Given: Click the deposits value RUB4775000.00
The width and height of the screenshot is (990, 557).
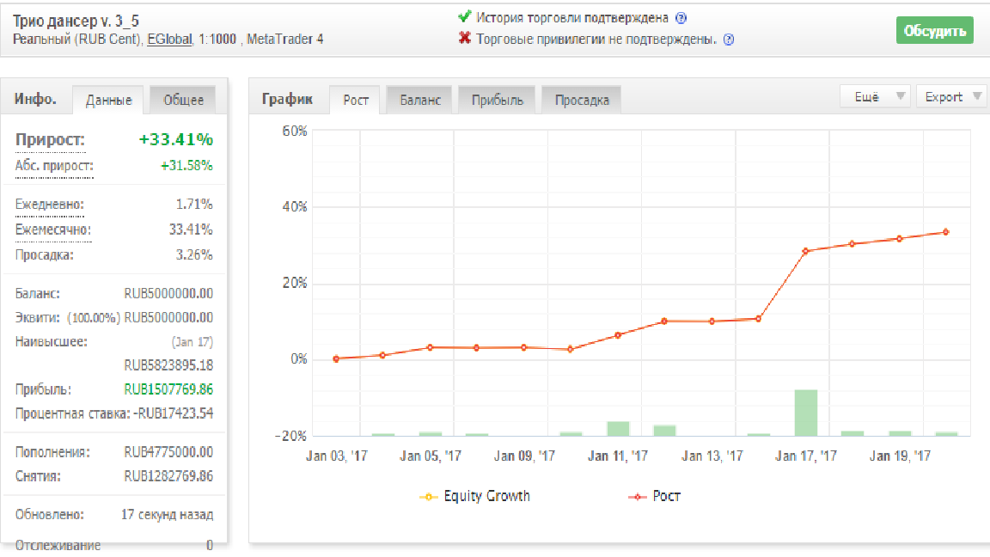Looking at the screenshot, I should 168,452.
